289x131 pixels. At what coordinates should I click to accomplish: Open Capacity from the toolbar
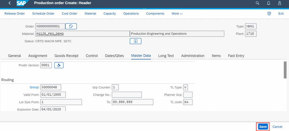pyautogui.click(x=110, y=14)
